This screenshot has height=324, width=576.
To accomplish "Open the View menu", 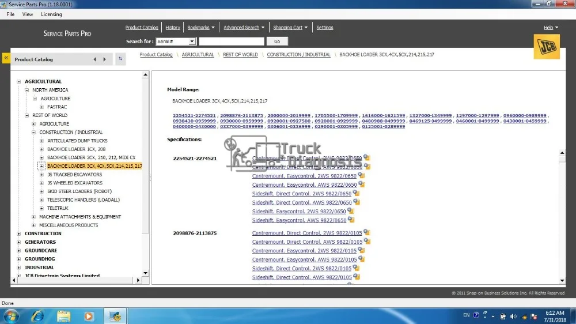I will tap(28, 14).
